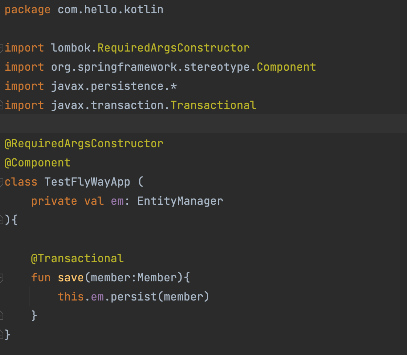Click javax.persistence.* import

(x=114, y=86)
